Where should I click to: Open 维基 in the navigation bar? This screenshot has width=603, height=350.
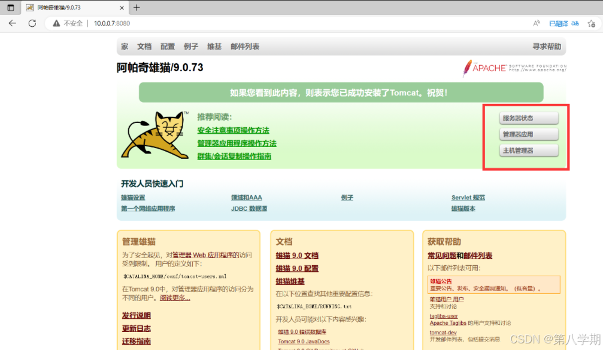[214, 47]
